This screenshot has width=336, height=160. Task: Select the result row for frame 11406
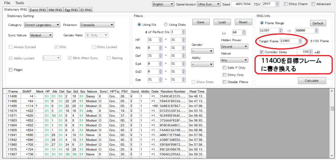pyautogui.click(x=105, y=96)
